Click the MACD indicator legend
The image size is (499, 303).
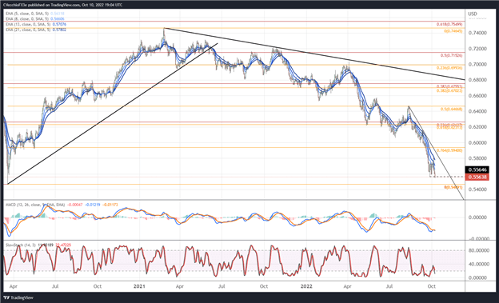click(x=62, y=205)
